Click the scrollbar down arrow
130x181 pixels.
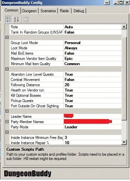pos(124,142)
